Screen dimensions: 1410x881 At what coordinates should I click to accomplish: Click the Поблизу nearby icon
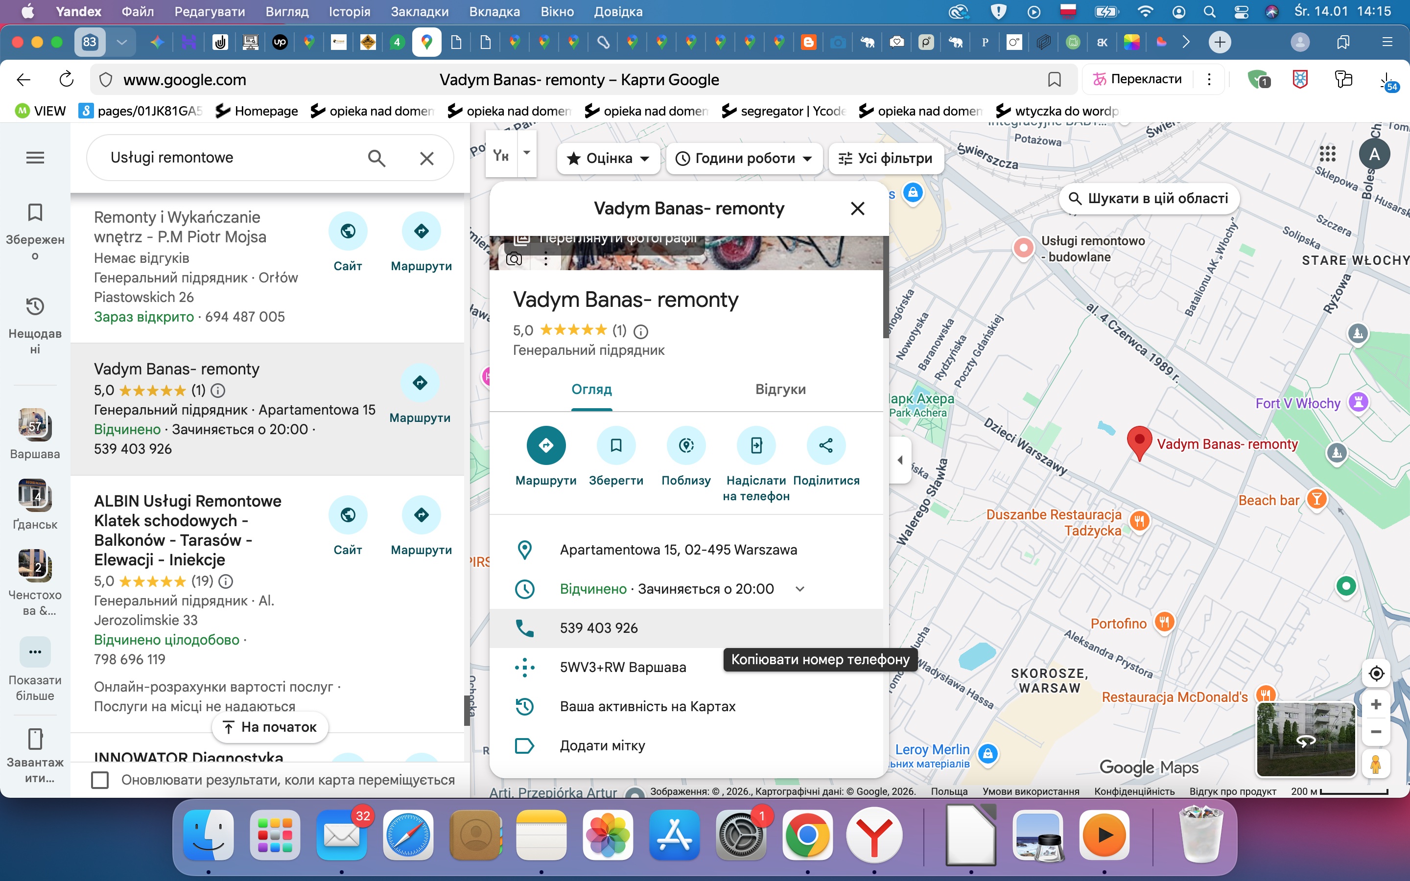point(686,446)
